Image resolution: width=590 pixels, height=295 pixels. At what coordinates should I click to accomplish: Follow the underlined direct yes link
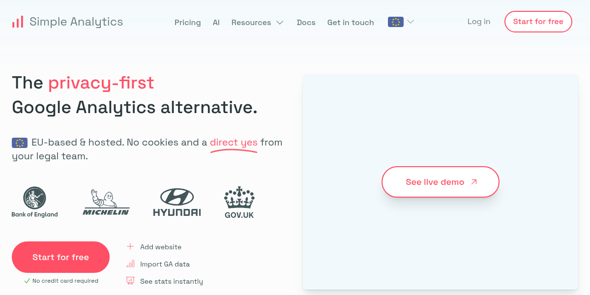click(234, 143)
